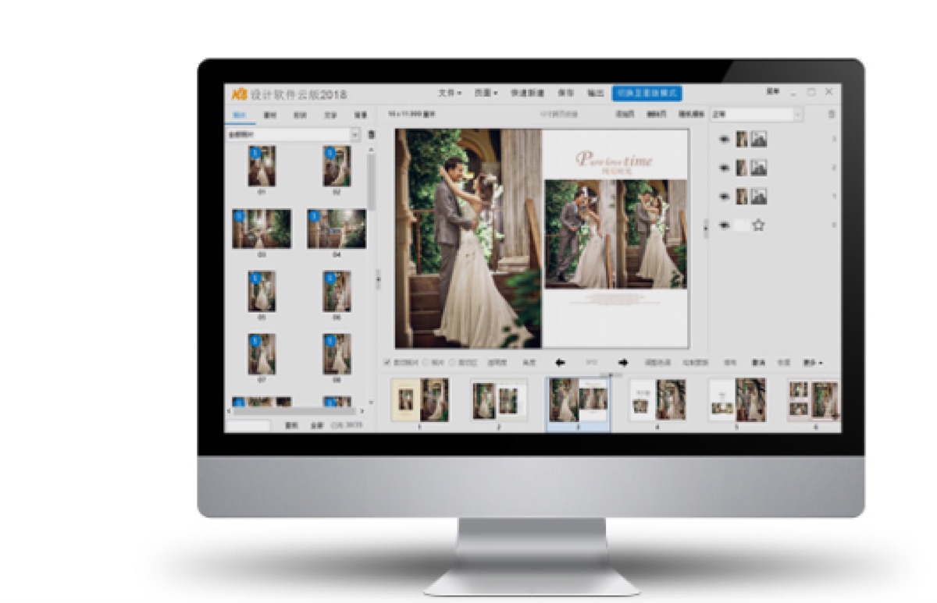Select the top layer's mask icon
Image resolution: width=937 pixels, height=603 pixels.
758,140
